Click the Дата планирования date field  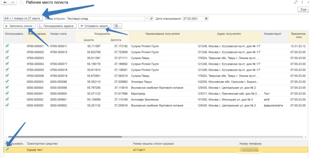pos(194,19)
